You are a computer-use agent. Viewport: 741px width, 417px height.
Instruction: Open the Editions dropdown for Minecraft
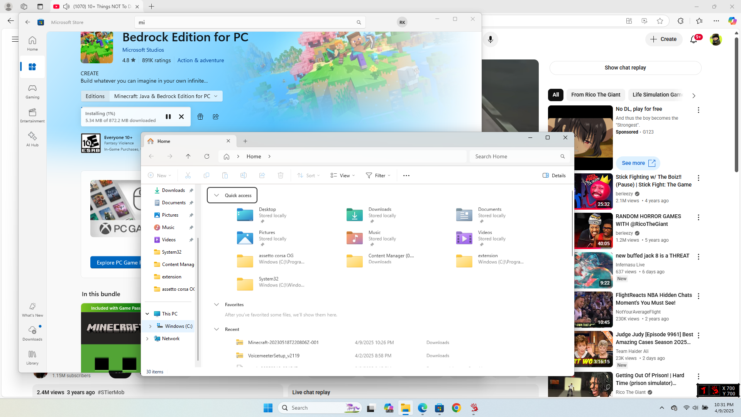coord(166,96)
